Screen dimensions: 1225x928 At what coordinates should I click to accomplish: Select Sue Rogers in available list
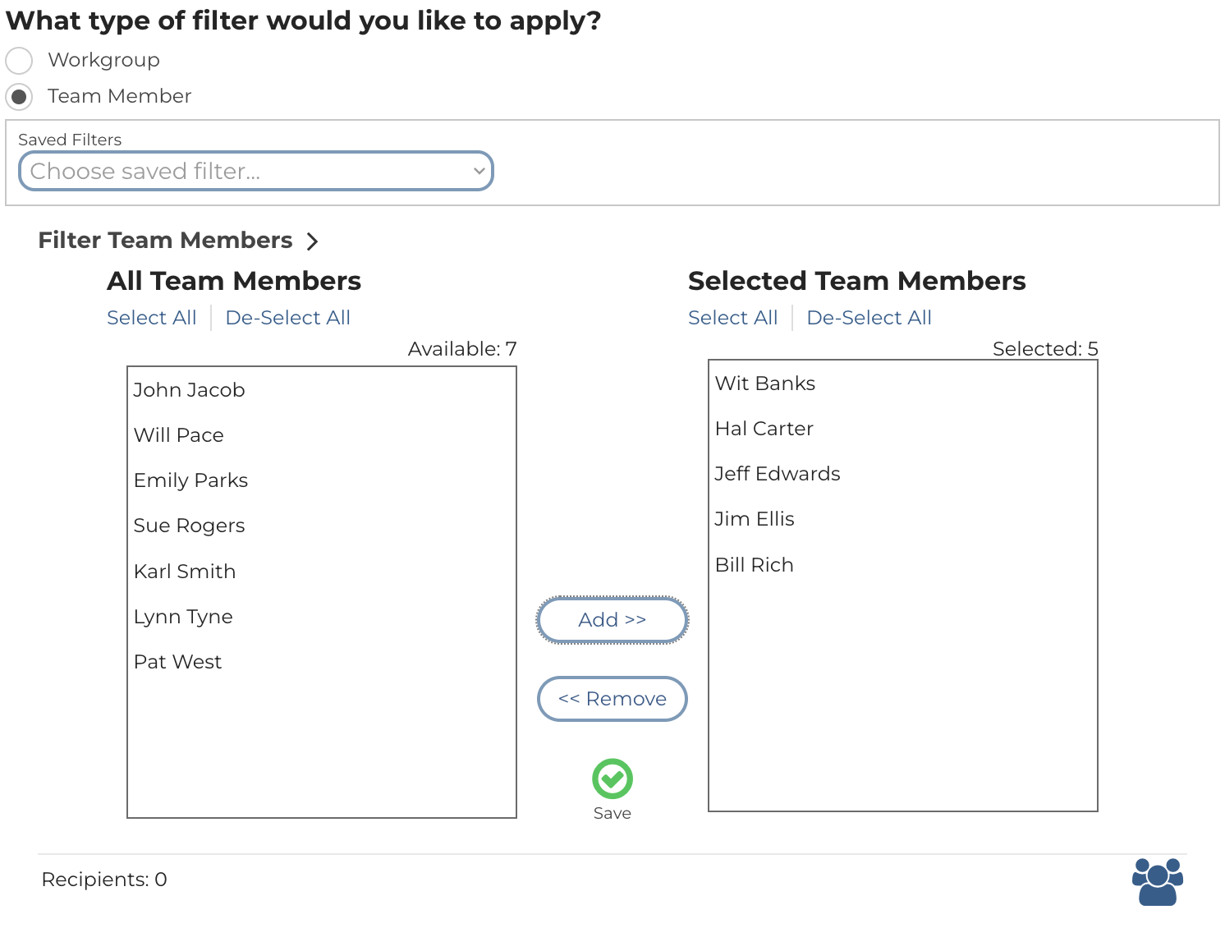pos(190,526)
